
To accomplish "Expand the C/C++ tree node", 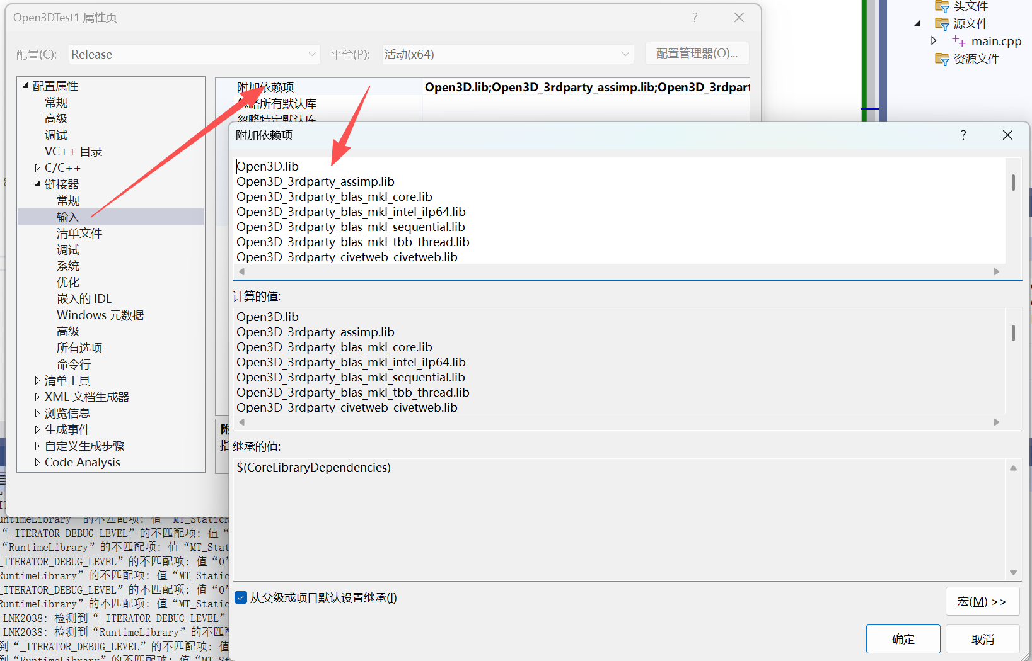I will tap(37, 168).
